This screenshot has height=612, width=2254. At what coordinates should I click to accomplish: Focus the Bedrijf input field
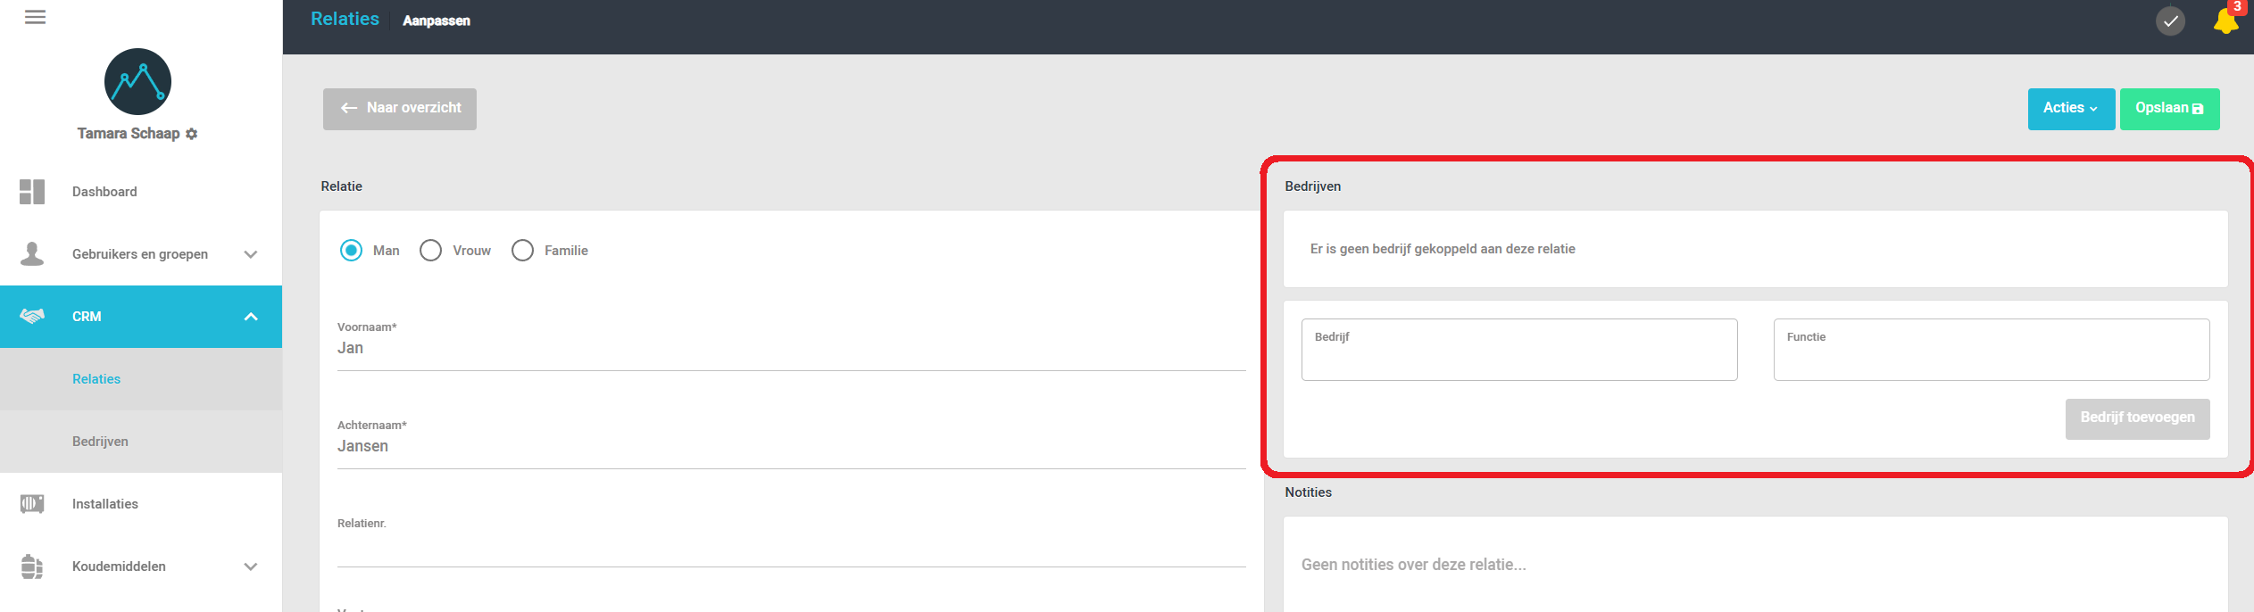pos(1519,350)
